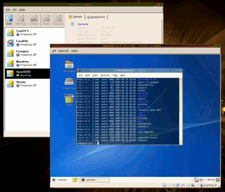225x192 pixels.
Task: Click the show desktop icon in guest panel
Action: tap(217, 180)
